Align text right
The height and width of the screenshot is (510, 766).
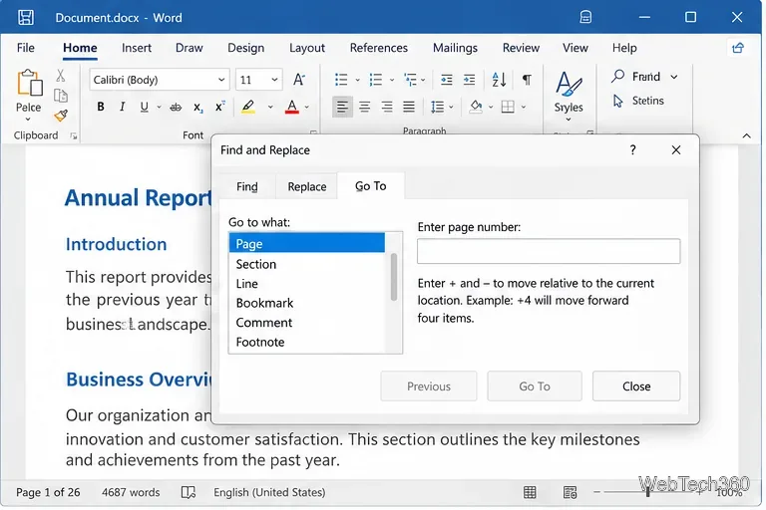point(387,107)
